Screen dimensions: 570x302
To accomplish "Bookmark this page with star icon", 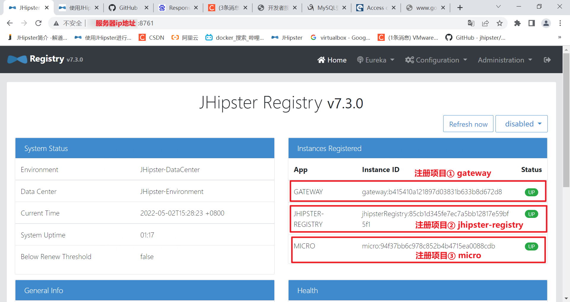I will click(x=500, y=23).
